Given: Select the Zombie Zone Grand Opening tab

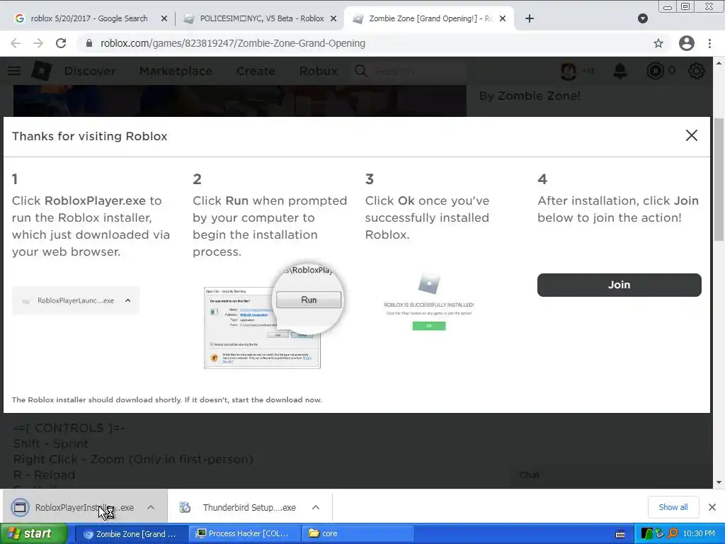Looking at the screenshot, I should click(430, 18).
